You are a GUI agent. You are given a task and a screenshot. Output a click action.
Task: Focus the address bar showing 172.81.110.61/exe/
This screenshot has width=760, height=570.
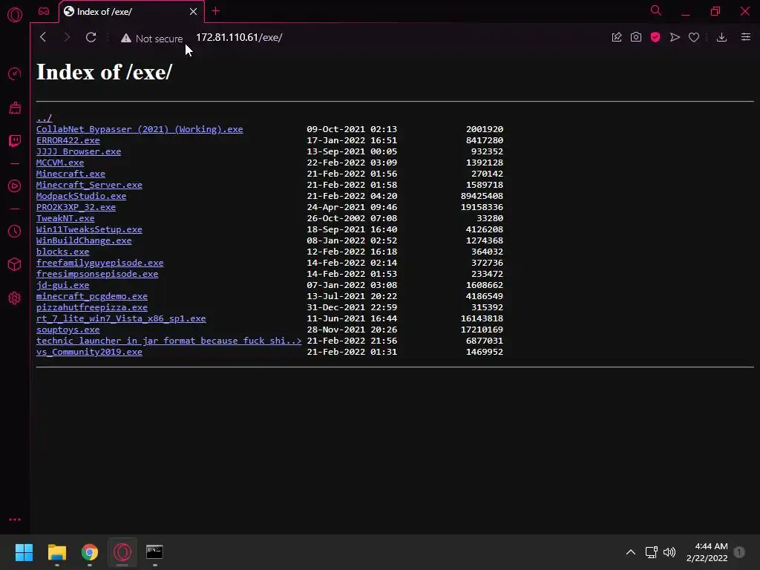click(x=240, y=37)
